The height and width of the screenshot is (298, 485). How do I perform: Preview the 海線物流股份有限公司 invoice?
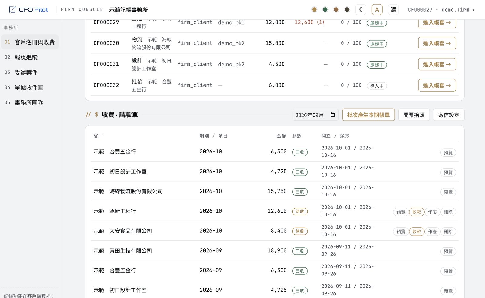(x=448, y=192)
